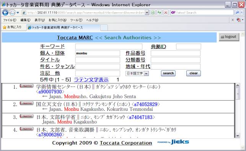Click the results list scrollbar thumb
Image resolution: width=246 pixels, height=151 pixels.
click(238, 94)
